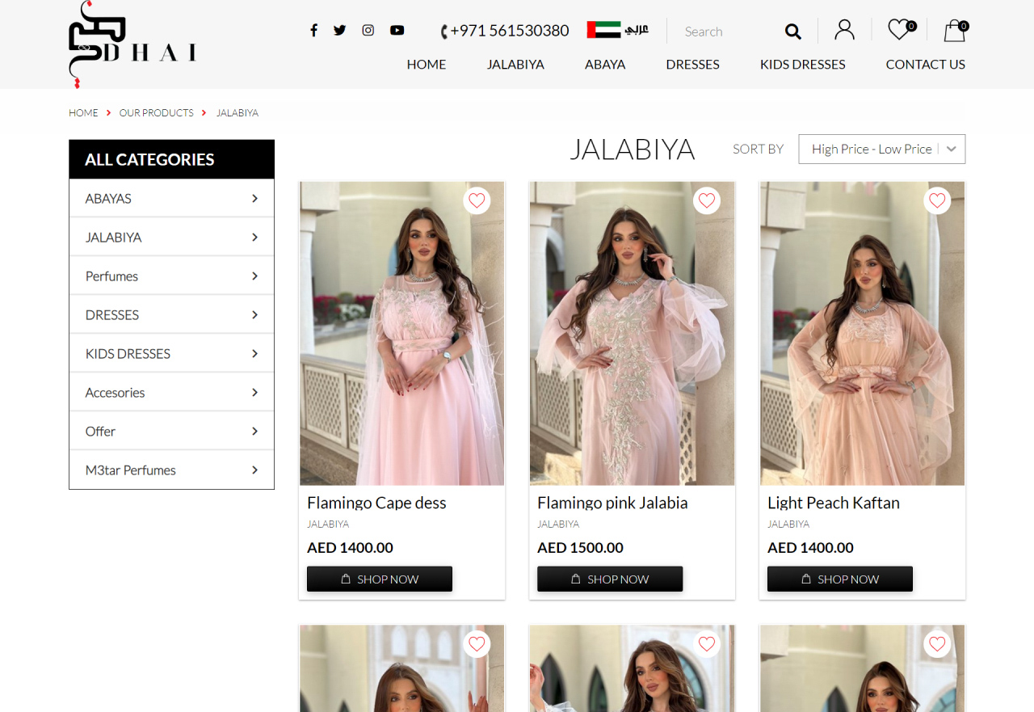Select the Perfumes sidebar category
The image size is (1034, 712).
pyautogui.click(x=171, y=276)
